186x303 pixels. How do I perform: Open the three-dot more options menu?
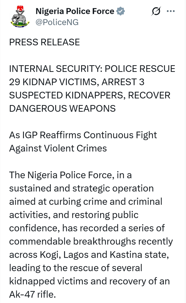point(171,11)
